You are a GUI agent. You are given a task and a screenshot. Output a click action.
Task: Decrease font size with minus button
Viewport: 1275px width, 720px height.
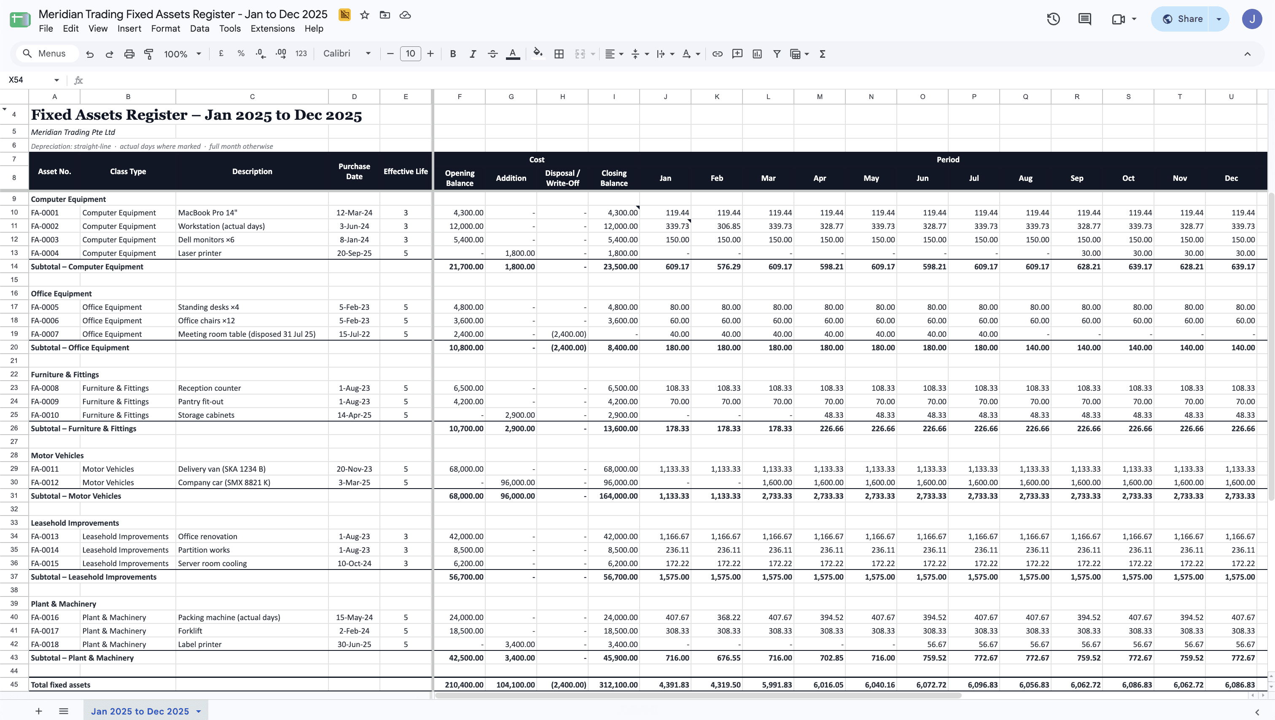[x=390, y=54]
